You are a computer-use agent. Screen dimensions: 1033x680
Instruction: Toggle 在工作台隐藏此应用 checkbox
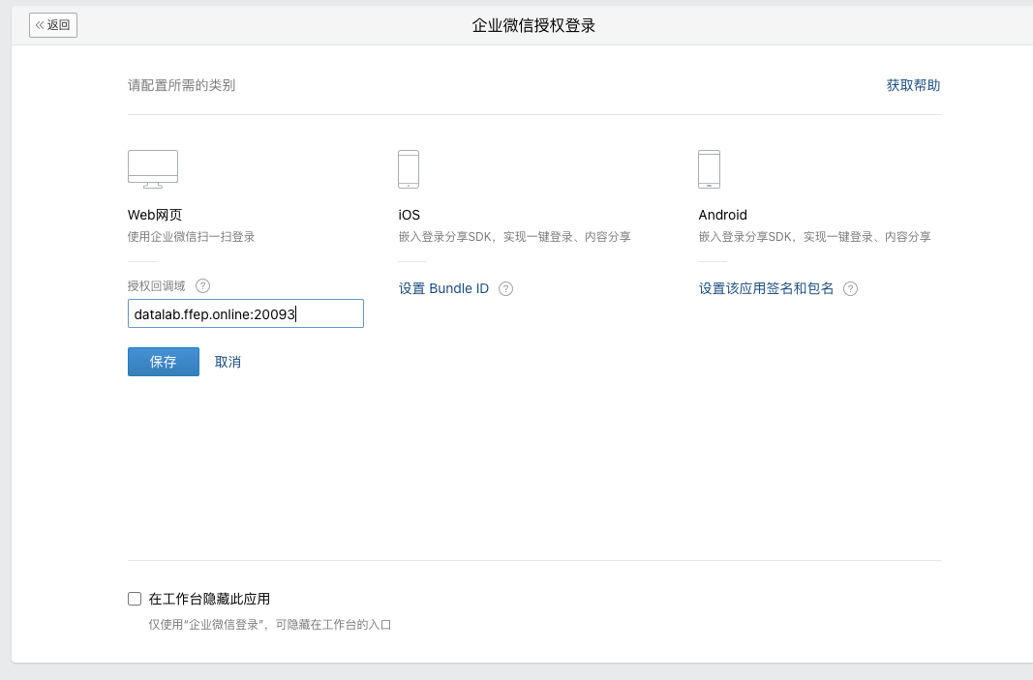coord(135,599)
